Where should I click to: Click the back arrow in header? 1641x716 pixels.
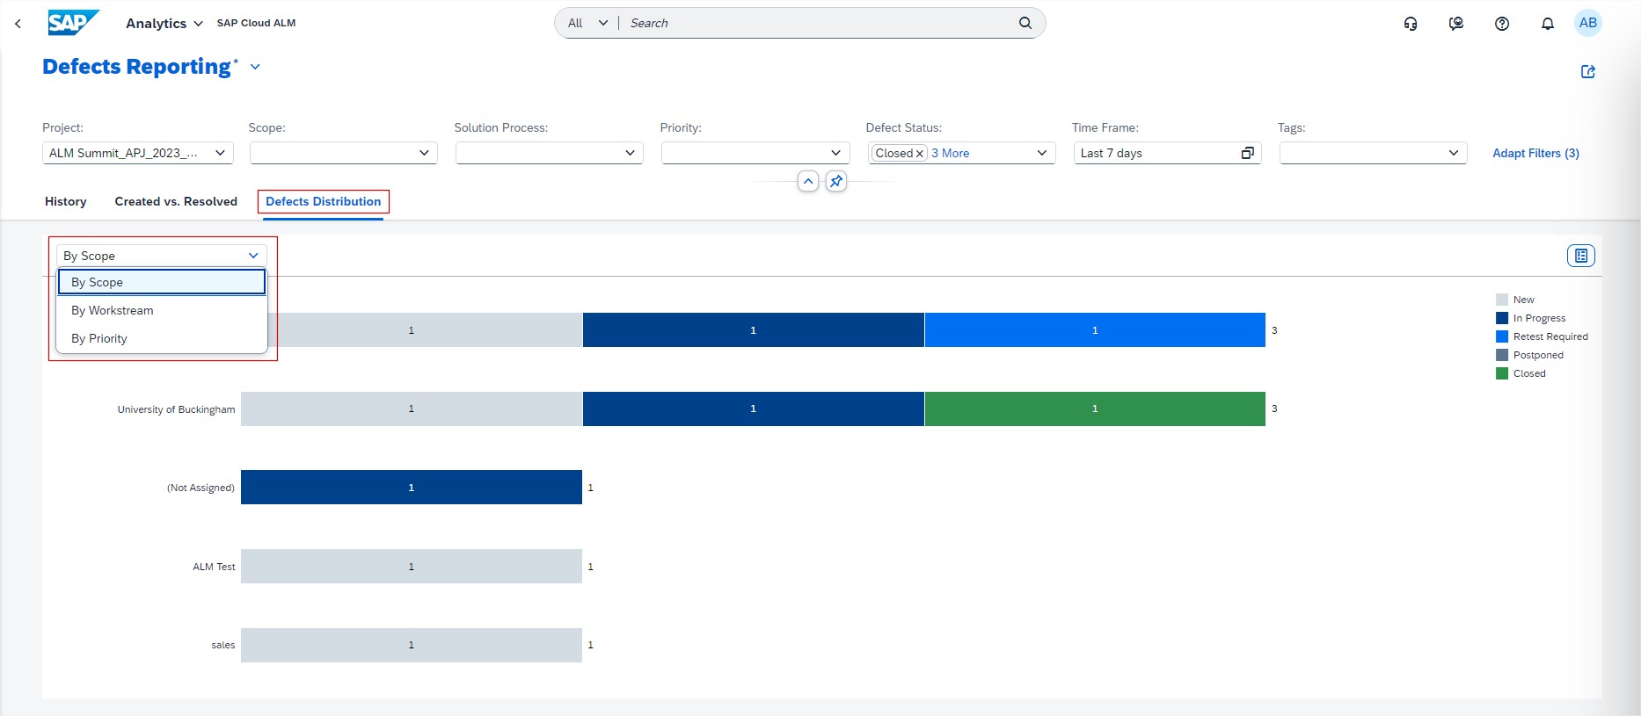coord(18,24)
